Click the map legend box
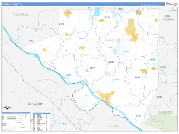179x134 pixels. (16, 122)
